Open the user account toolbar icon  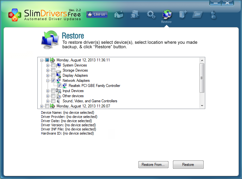tap(213, 15)
